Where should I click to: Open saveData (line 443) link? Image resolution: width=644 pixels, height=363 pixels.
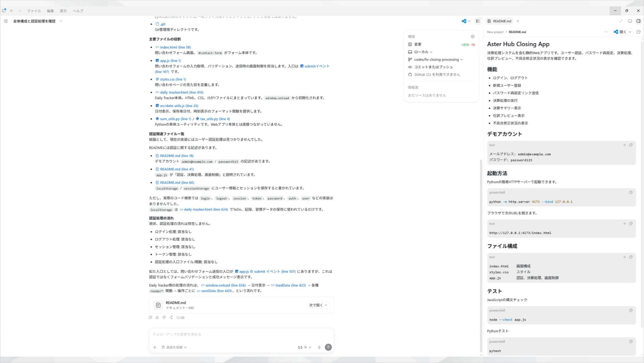[214, 291]
